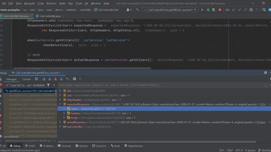Open debug panel settings gear icon
This screenshot has width=271, height=152.
click(265, 73)
